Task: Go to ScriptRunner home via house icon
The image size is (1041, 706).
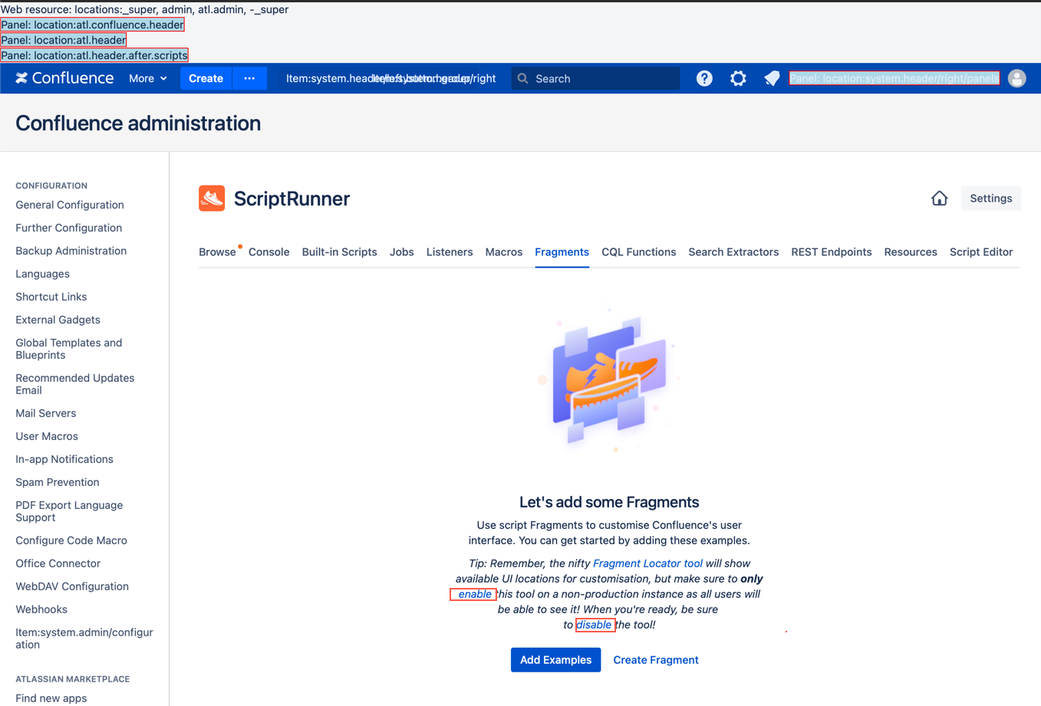Action: tap(939, 199)
